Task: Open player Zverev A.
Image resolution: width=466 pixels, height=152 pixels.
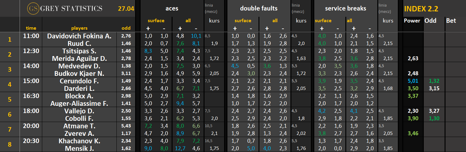Action: [x=79, y=133]
